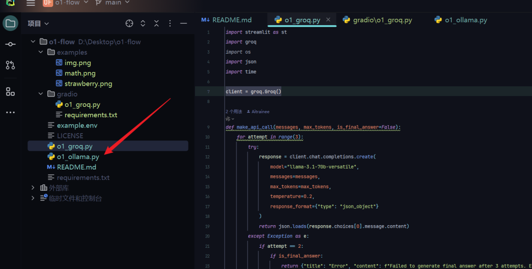Click the return json.loads line
The height and width of the screenshot is (269, 532).
(334, 226)
